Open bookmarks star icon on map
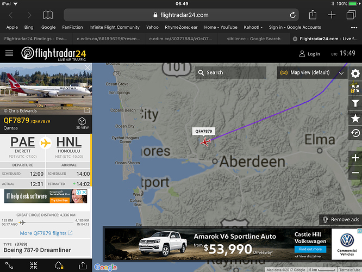 pos(355,118)
